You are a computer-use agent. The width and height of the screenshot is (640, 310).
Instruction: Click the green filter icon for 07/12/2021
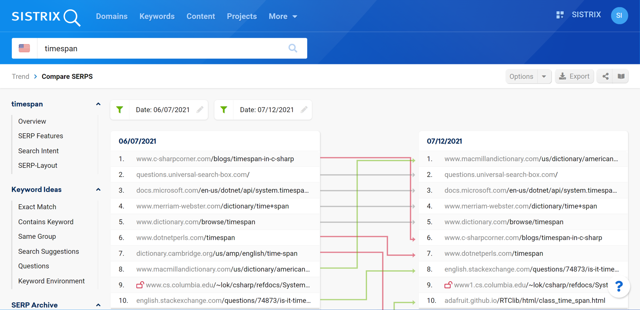click(x=224, y=110)
